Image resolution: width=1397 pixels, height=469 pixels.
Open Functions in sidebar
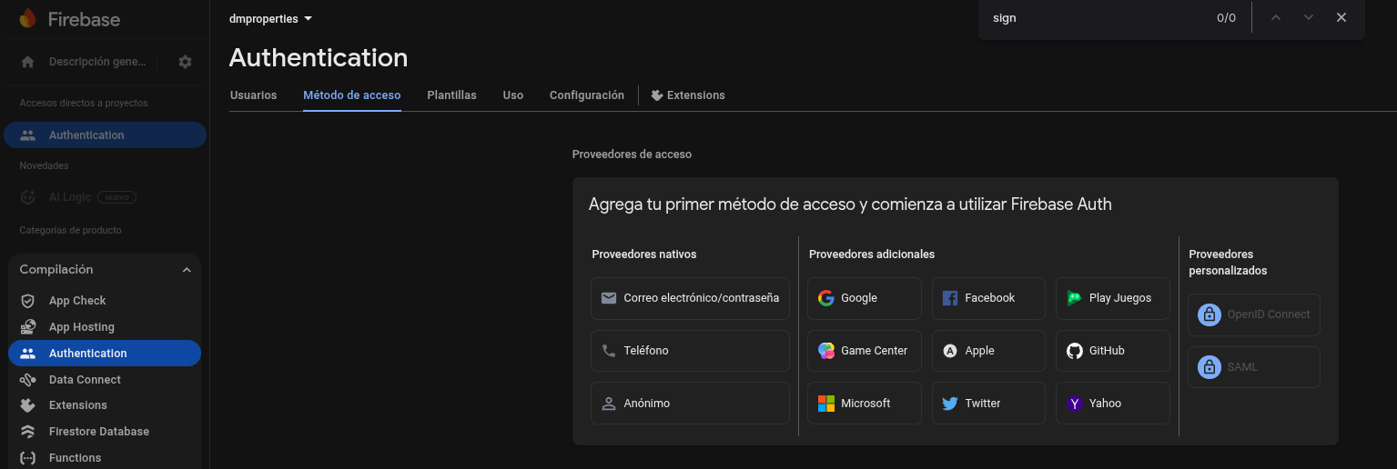(105, 458)
